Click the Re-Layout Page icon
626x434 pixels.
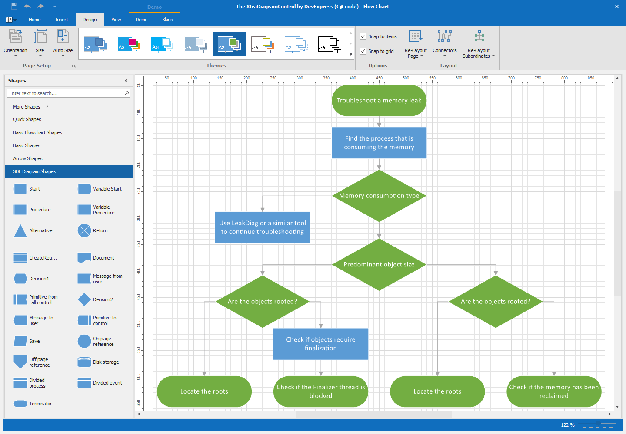(x=415, y=36)
